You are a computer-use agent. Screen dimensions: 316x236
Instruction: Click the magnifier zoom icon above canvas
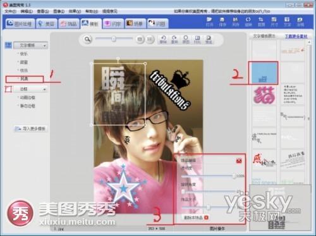point(87,39)
